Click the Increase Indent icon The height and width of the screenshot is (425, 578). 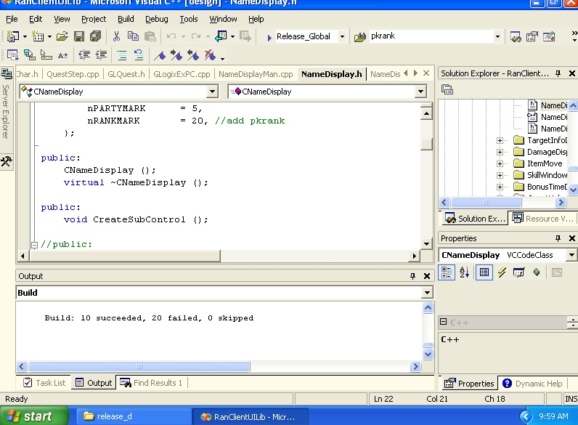[x=101, y=55]
